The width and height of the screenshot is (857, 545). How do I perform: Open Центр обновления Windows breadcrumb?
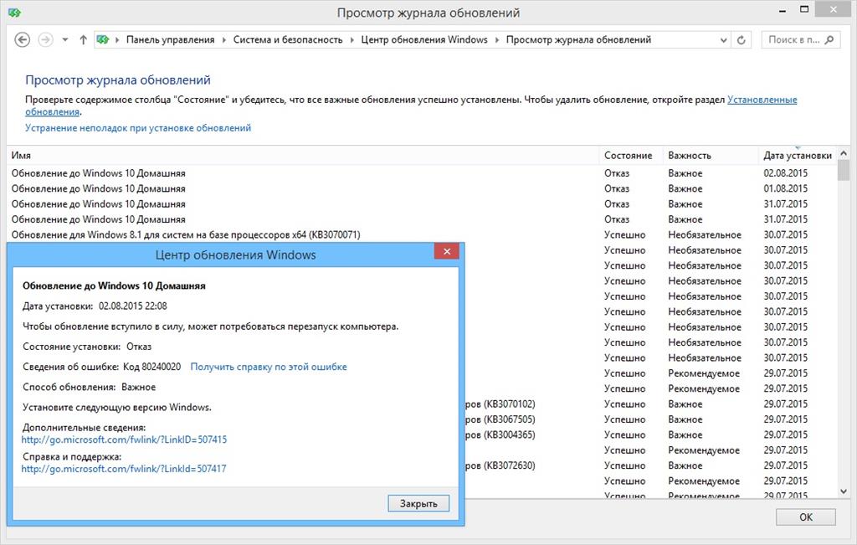tap(424, 39)
